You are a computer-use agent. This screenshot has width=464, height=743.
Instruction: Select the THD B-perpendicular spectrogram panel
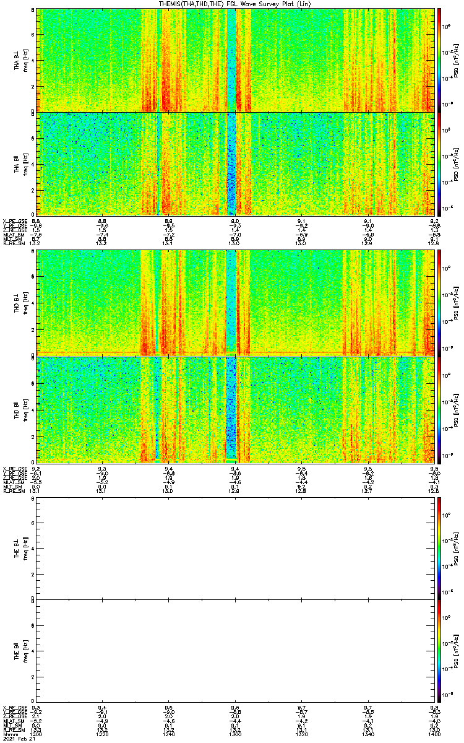[234, 302]
